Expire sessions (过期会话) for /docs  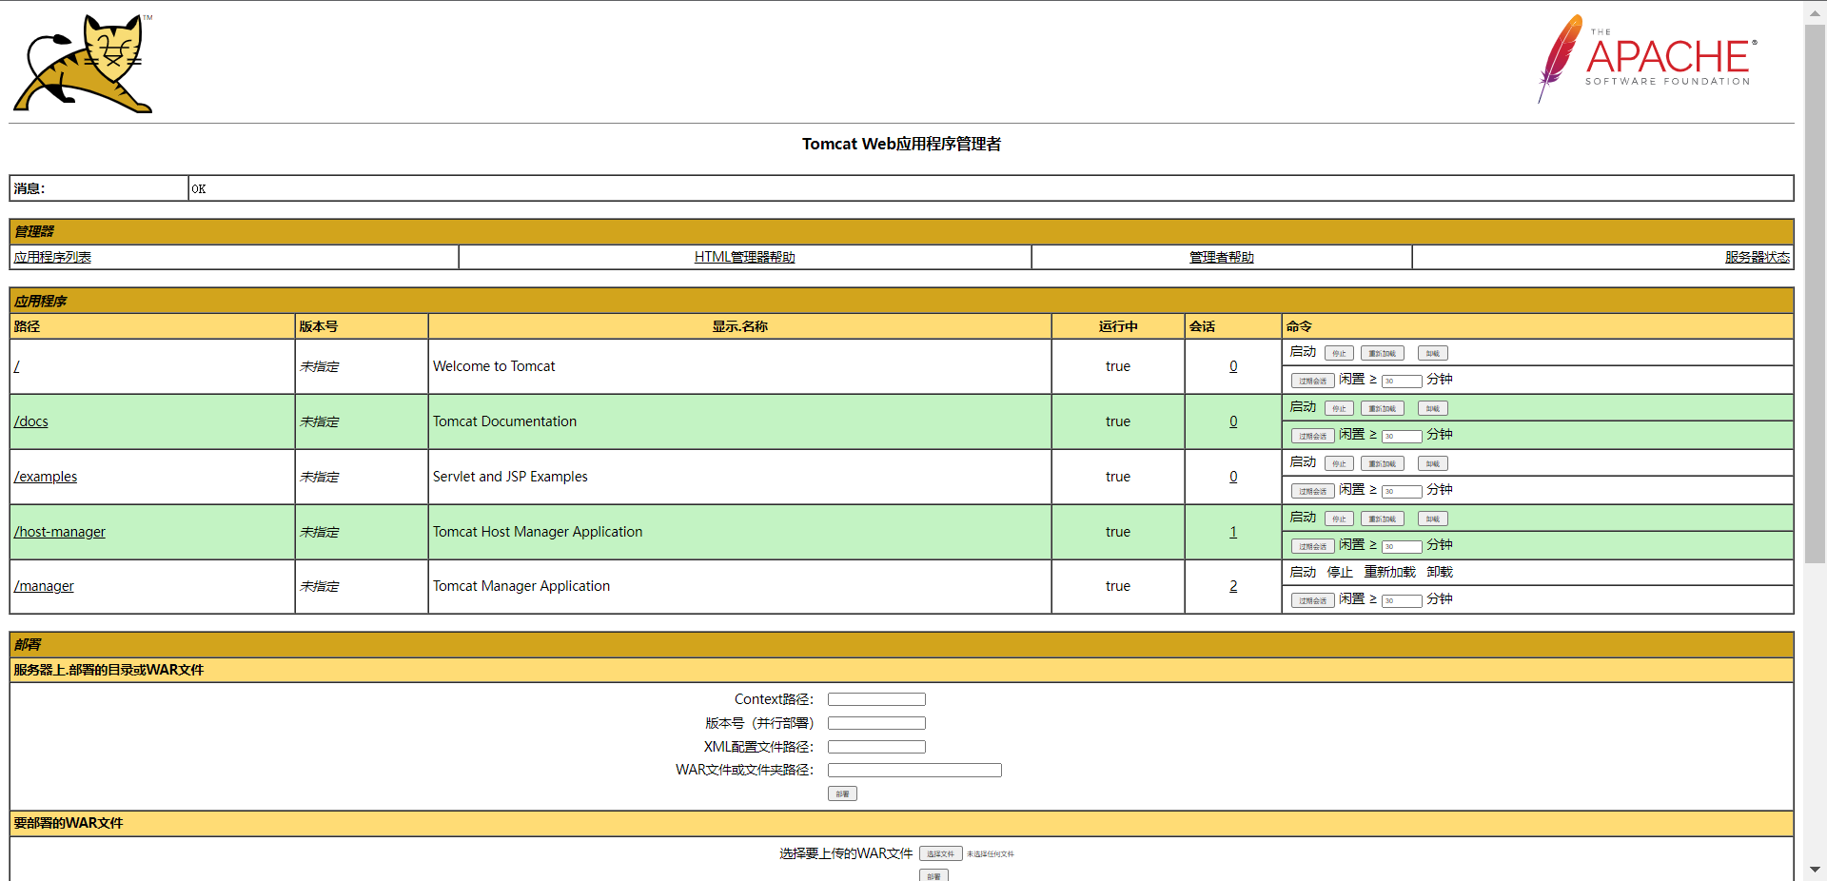[1312, 436]
